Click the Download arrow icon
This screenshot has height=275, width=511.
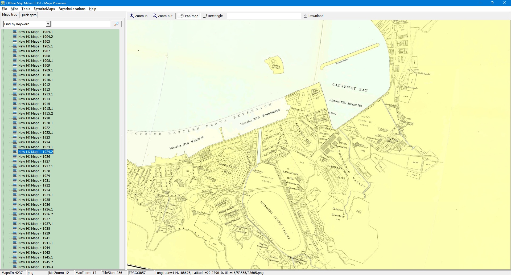(x=305, y=16)
